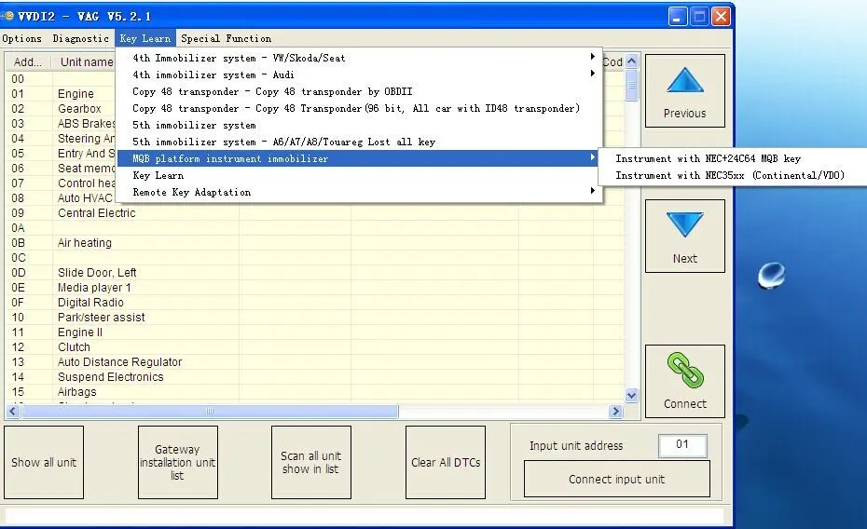Click the VVDI2 app icon in title bar

pyautogui.click(x=7, y=16)
